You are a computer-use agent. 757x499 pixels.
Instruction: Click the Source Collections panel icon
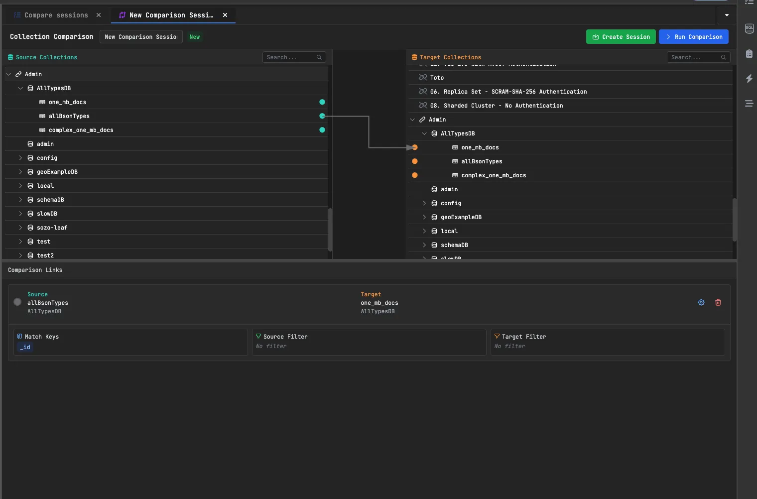click(x=10, y=57)
